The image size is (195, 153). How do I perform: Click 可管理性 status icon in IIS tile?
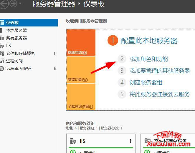click(73, 152)
